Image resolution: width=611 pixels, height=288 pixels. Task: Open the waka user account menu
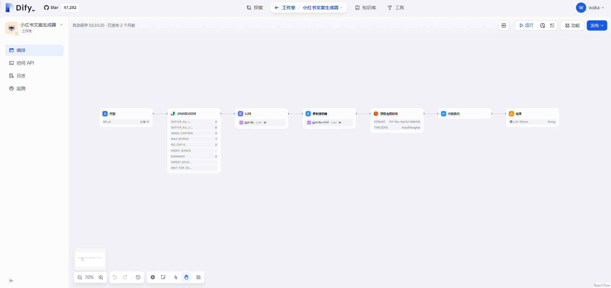click(590, 8)
